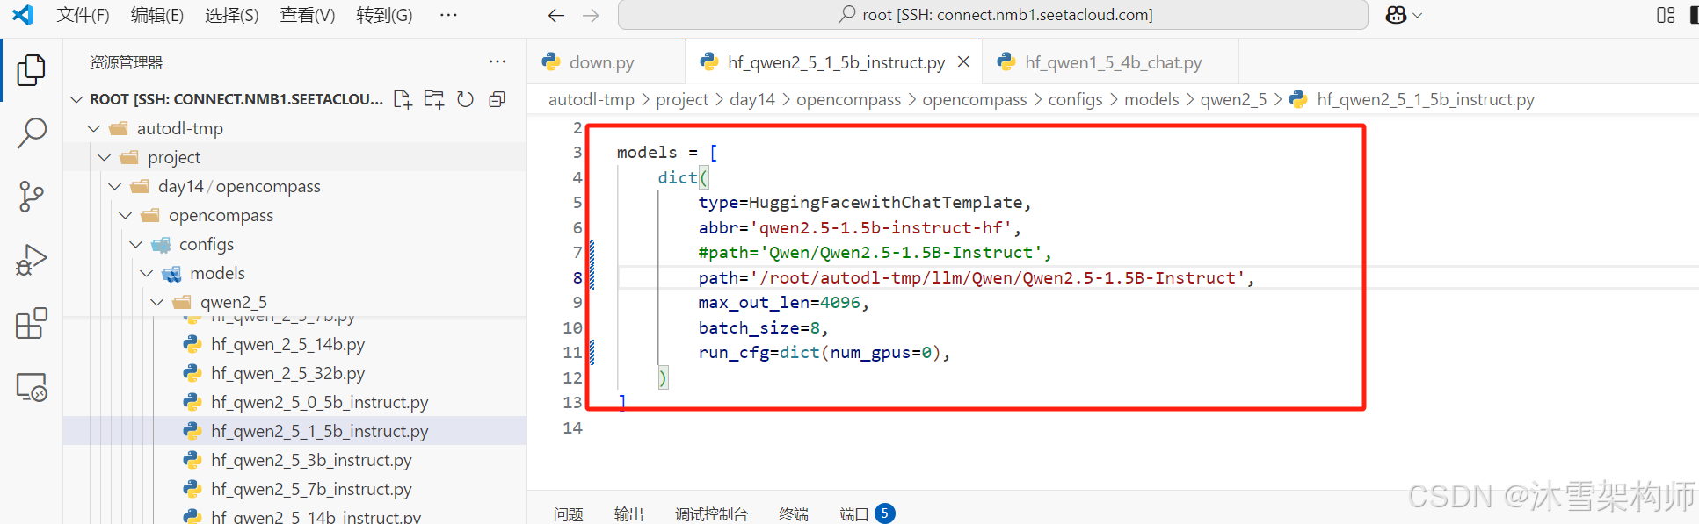This screenshot has width=1699, height=524.
Task: Refresh the explorer file tree
Action: tap(466, 99)
